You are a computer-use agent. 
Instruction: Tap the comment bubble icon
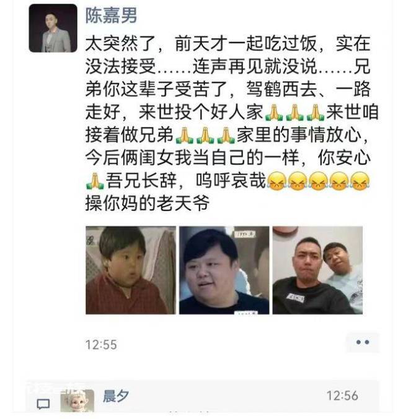pos(43,404)
